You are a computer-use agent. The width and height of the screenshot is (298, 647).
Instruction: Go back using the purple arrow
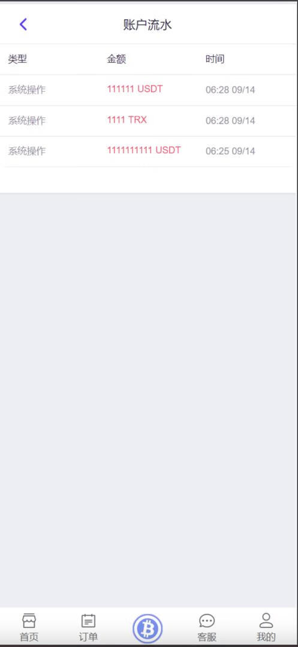[x=23, y=25]
